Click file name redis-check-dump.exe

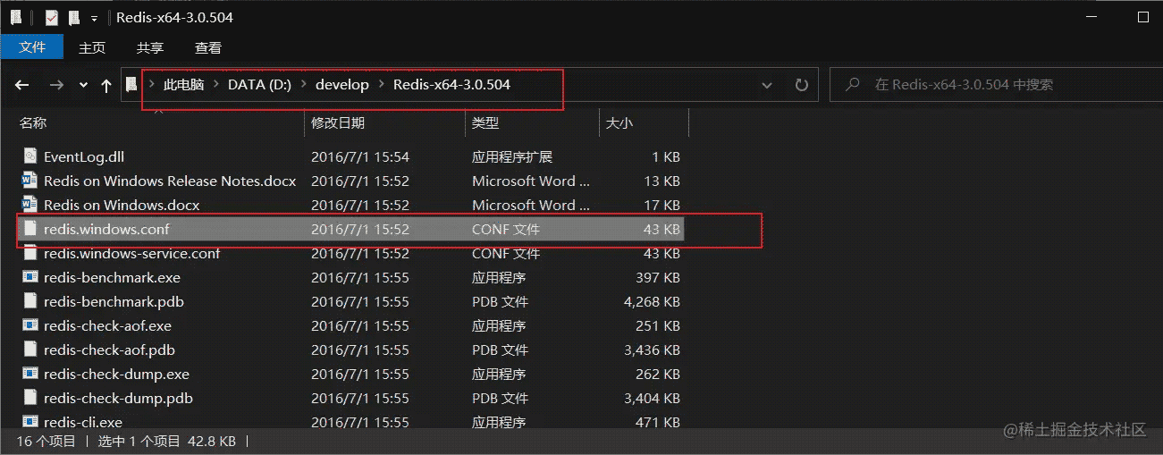[116, 374]
